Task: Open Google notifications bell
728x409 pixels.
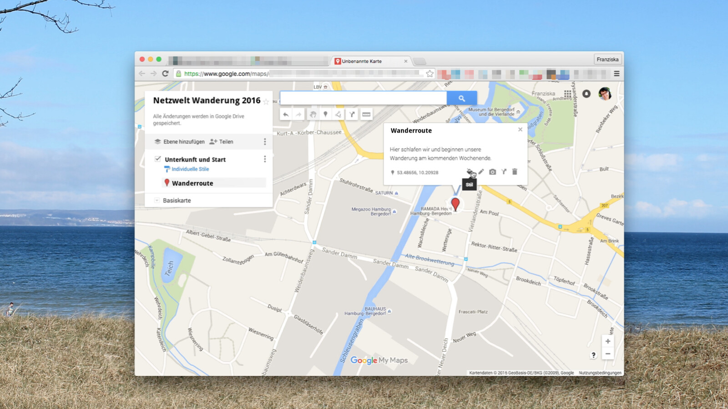Action: pos(586,94)
